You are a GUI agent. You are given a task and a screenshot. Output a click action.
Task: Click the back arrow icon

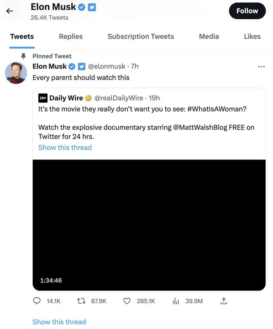(10, 11)
